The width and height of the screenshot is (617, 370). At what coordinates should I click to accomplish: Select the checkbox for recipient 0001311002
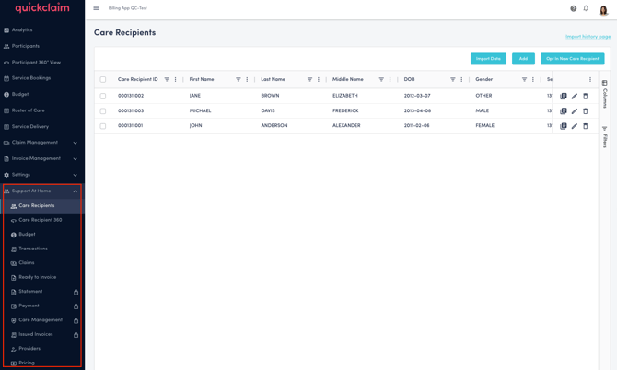pyautogui.click(x=103, y=96)
